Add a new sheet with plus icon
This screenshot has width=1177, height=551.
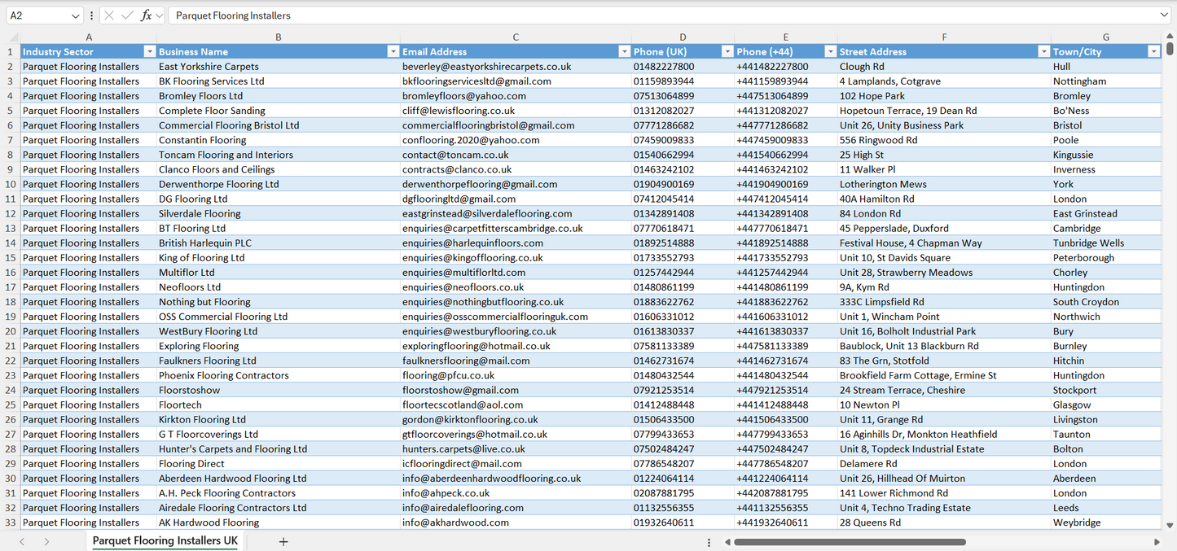[283, 541]
